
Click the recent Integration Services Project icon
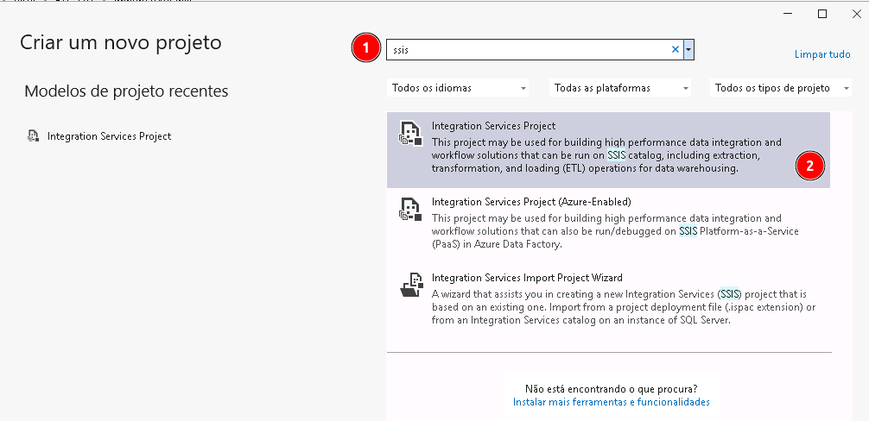pyautogui.click(x=33, y=136)
